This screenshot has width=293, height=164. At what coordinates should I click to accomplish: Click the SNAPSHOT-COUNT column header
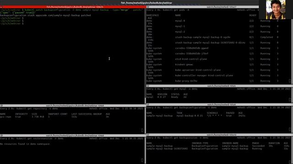pyautogui.click(x=58, y=114)
